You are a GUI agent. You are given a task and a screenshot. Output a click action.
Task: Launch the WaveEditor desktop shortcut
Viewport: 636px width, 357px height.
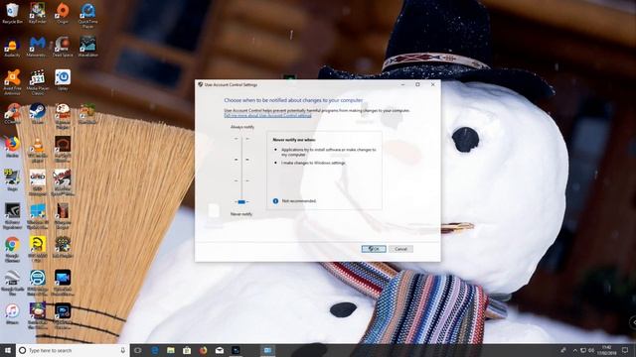(87, 47)
